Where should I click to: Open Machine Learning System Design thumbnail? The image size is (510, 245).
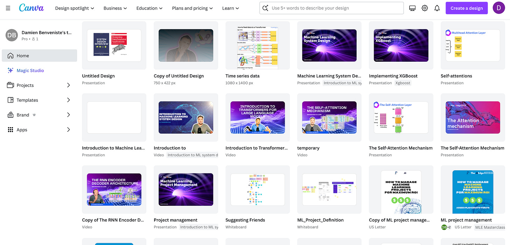click(329, 46)
